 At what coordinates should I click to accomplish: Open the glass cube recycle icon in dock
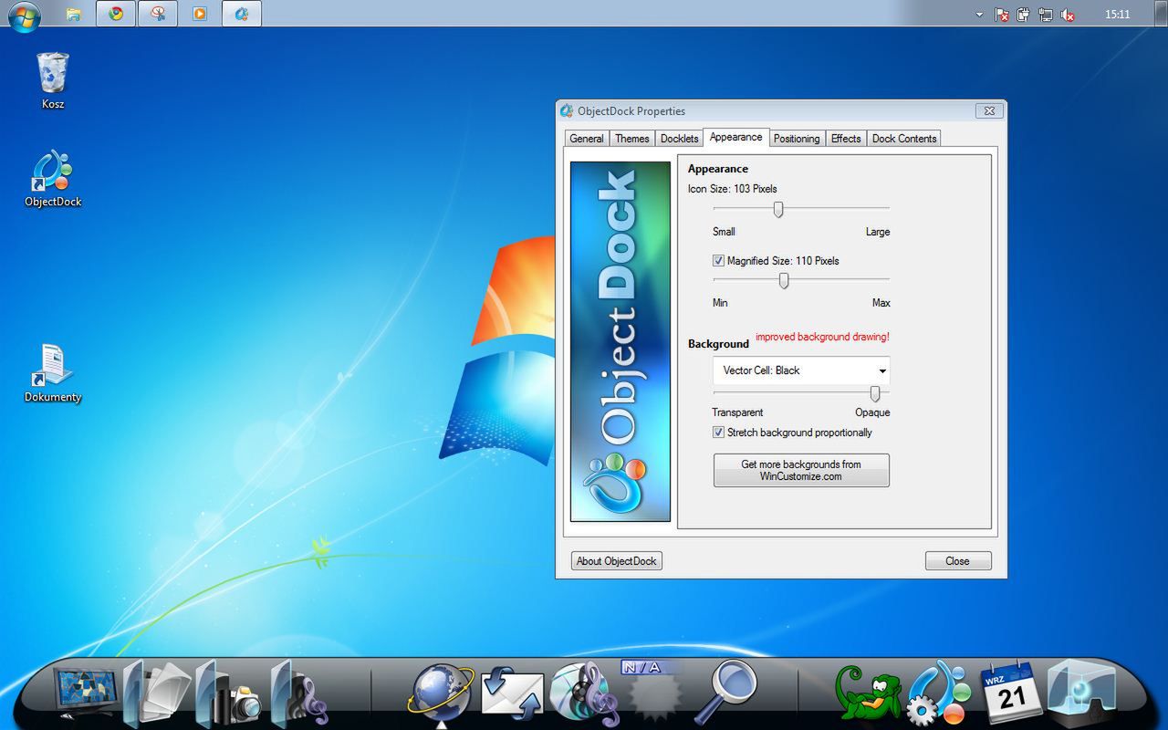click(1082, 693)
